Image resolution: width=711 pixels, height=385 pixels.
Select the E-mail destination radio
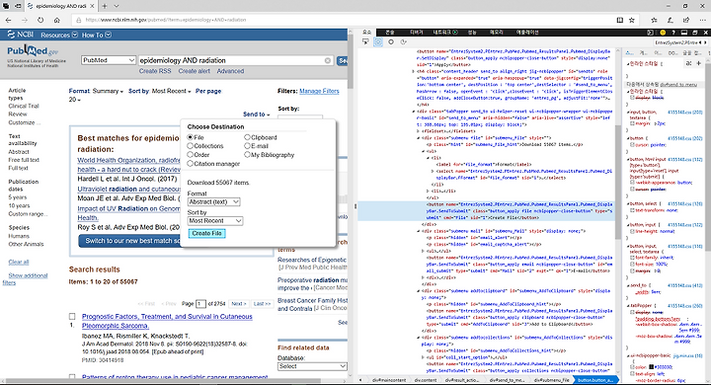[247, 145]
